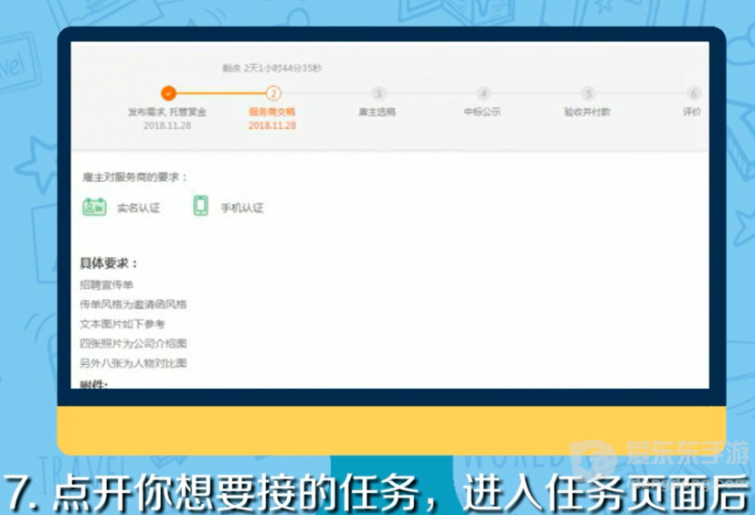
Task: Click the 手机认证 phone icon
Action: [x=200, y=206]
